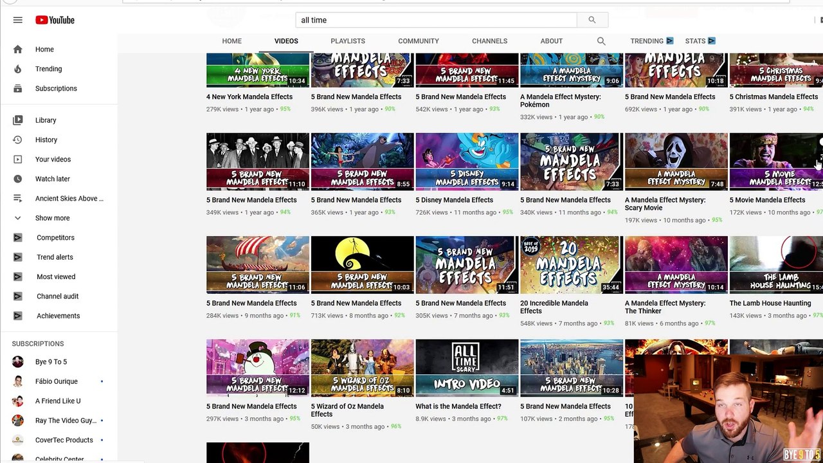The image size is (823, 463).
Task: Click the Competitors sidebar icon
Action: click(17, 237)
